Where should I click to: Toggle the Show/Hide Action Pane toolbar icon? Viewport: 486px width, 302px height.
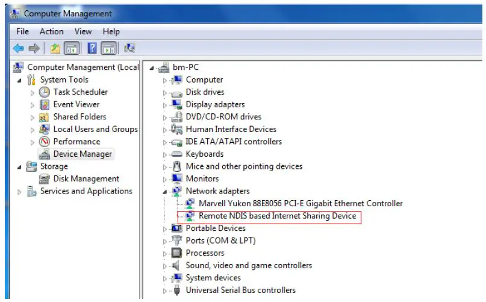pyautogui.click(x=109, y=48)
